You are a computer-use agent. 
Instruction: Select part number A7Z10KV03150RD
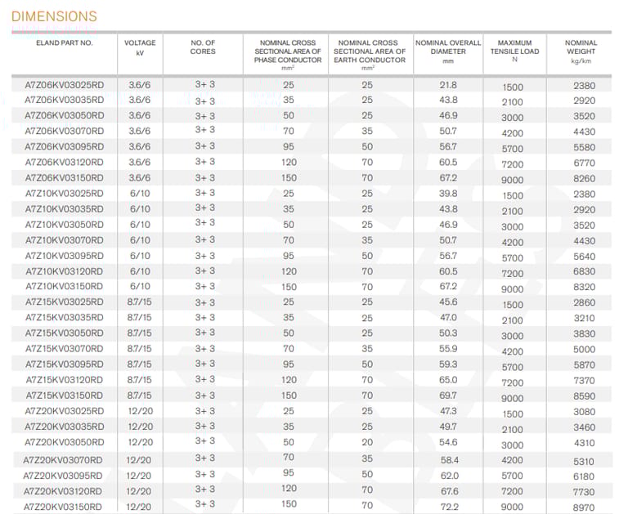click(x=65, y=286)
